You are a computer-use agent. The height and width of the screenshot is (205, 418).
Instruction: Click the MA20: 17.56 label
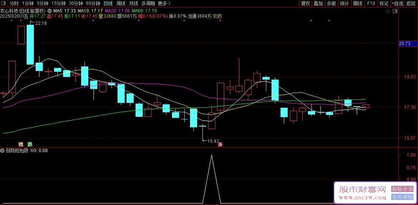coord(117,11)
